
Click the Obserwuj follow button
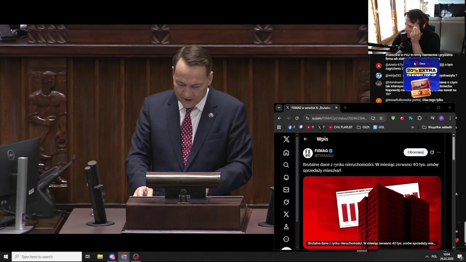[x=415, y=152]
